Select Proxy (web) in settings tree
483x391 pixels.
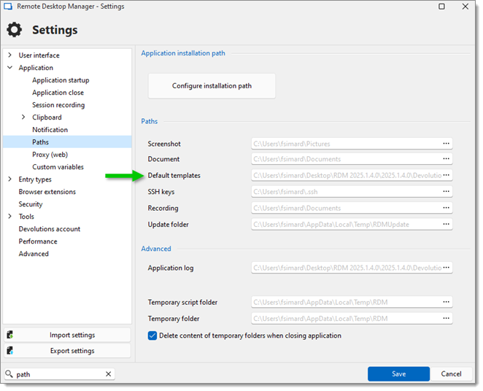[x=50, y=155]
